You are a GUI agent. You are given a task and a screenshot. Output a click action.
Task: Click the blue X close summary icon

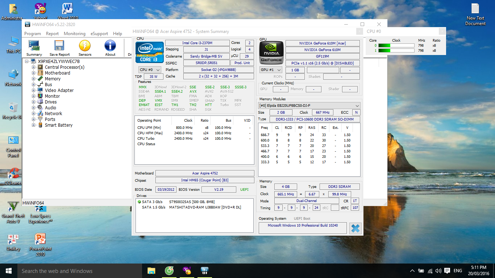tap(355, 228)
